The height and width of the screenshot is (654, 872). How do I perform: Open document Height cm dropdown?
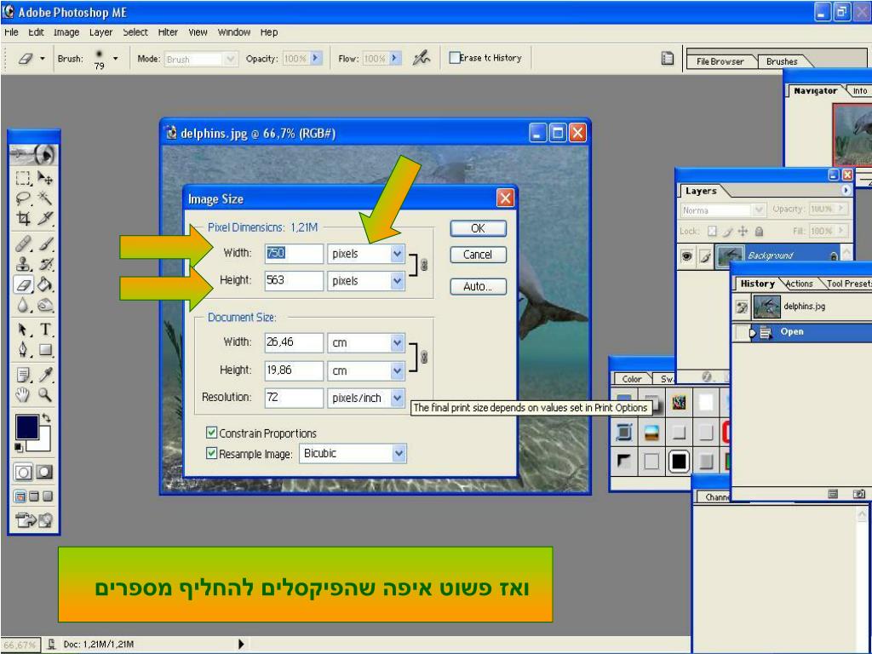click(x=397, y=370)
